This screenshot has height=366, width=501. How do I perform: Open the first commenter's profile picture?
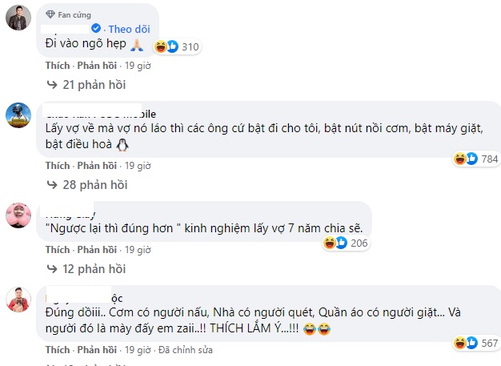click(x=18, y=19)
